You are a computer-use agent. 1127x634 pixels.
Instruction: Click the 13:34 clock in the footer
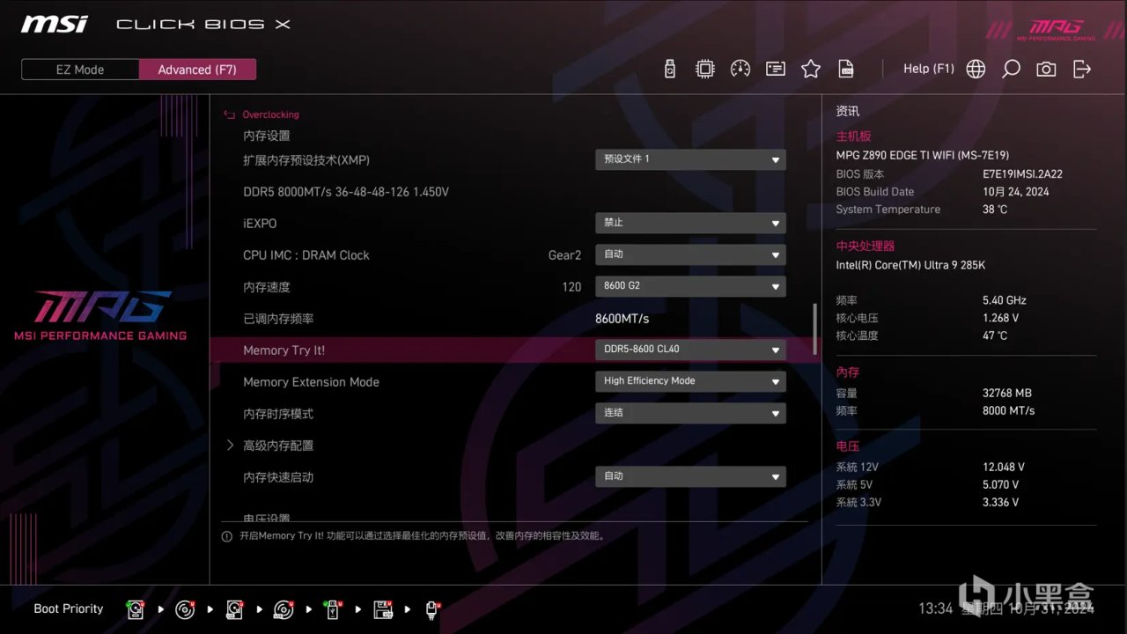tap(936, 608)
